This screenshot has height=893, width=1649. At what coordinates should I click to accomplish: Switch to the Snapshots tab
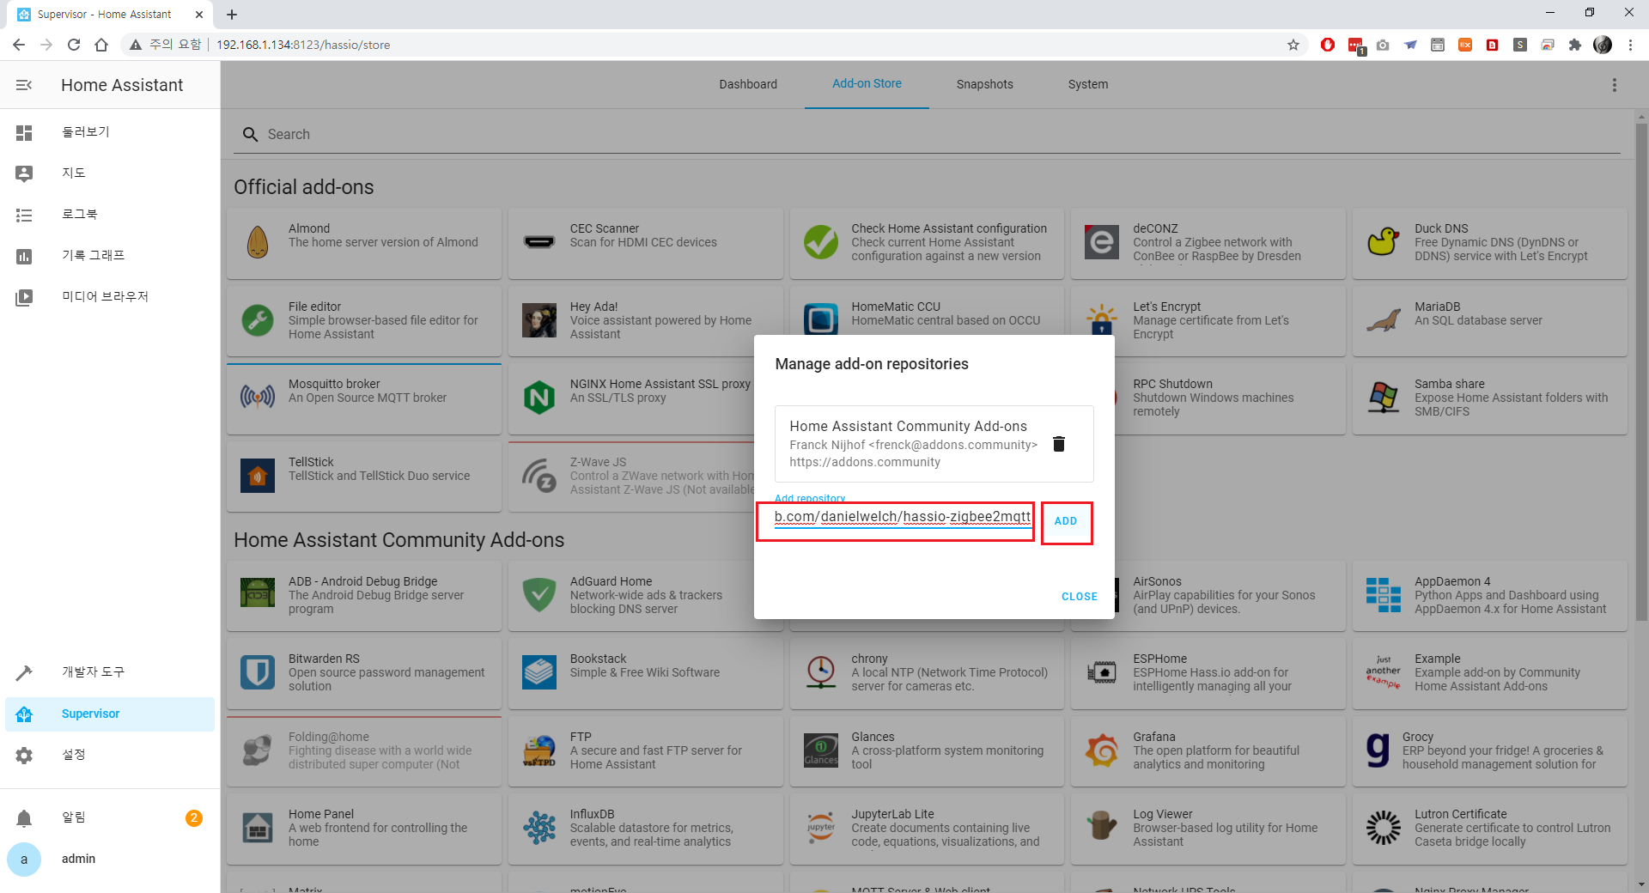click(984, 84)
